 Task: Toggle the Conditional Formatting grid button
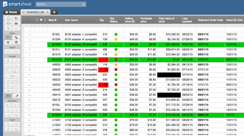click(8, 96)
